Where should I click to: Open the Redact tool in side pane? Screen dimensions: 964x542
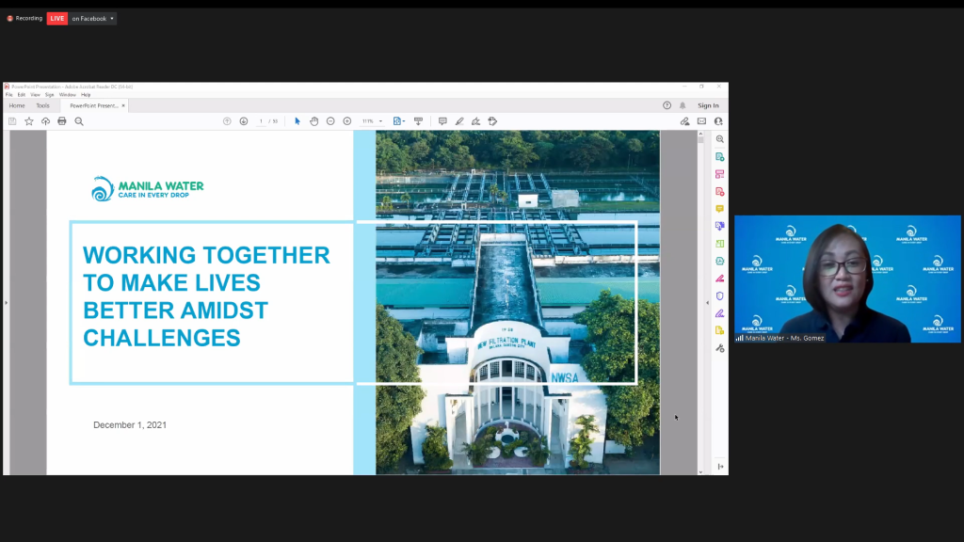click(720, 279)
